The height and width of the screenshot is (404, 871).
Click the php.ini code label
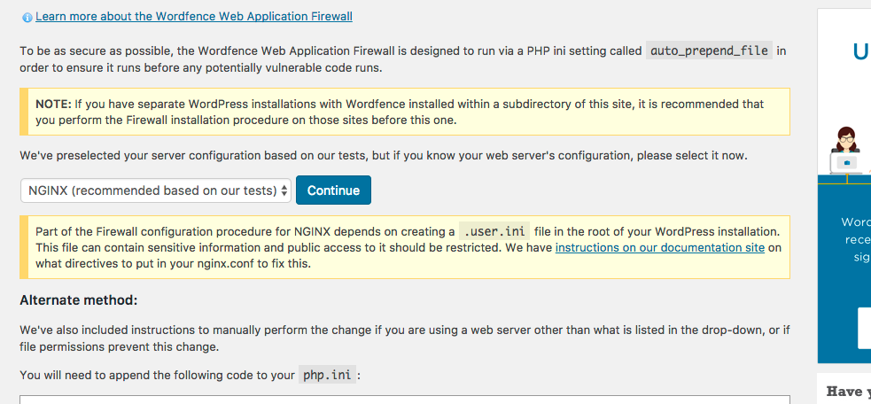point(327,375)
